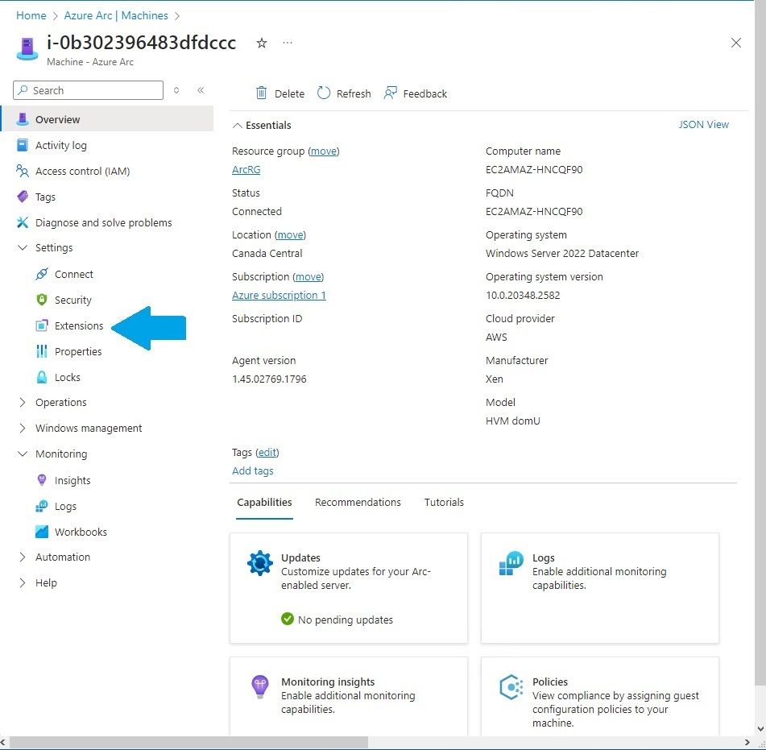Click the Canada Central location value
Screen dimensions: 766x750
267,254
